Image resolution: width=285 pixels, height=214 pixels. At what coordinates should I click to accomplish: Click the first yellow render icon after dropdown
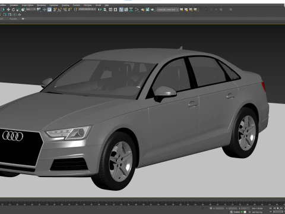tap(182, 10)
